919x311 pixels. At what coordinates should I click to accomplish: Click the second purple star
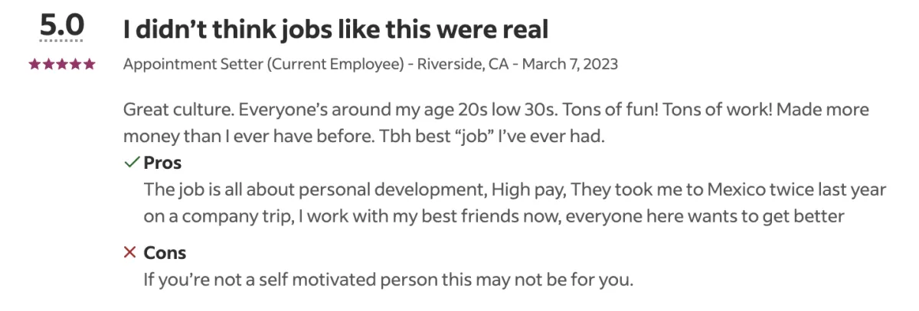coord(49,64)
